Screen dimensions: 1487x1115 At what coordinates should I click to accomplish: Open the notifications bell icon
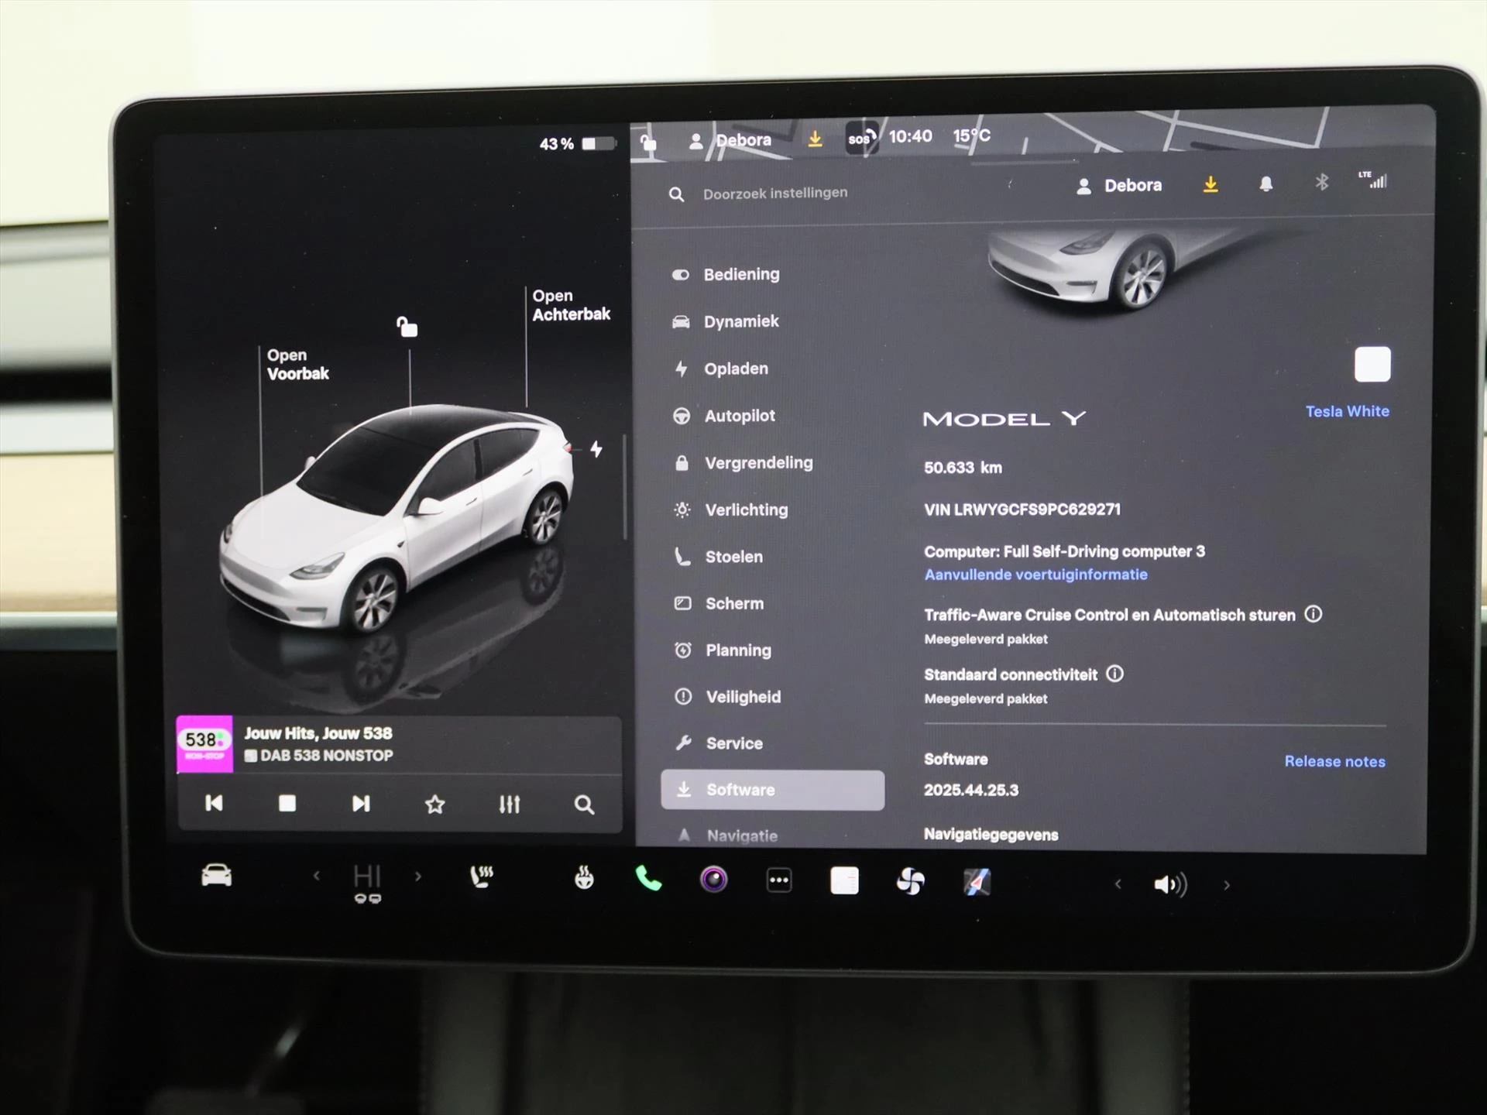coord(1265,184)
